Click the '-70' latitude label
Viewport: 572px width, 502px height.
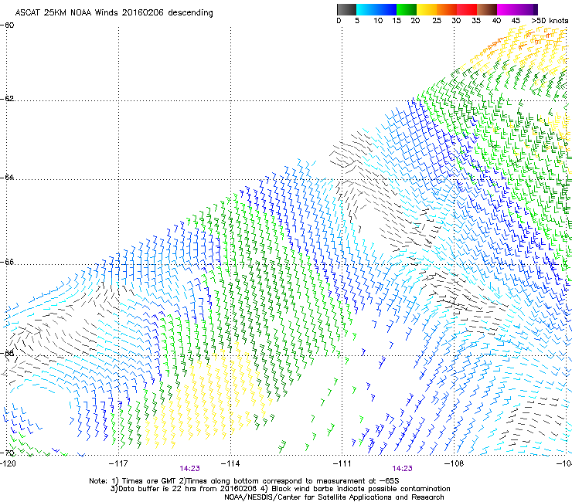pos(7,453)
